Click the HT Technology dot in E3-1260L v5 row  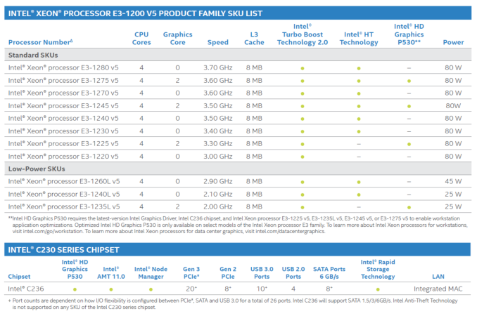(x=359, y=182)
